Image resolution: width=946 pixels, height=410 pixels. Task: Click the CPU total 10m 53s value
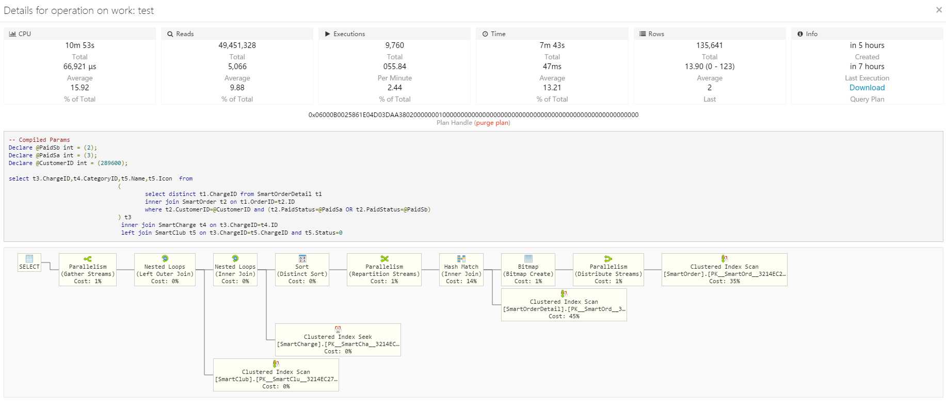[80, 45]
